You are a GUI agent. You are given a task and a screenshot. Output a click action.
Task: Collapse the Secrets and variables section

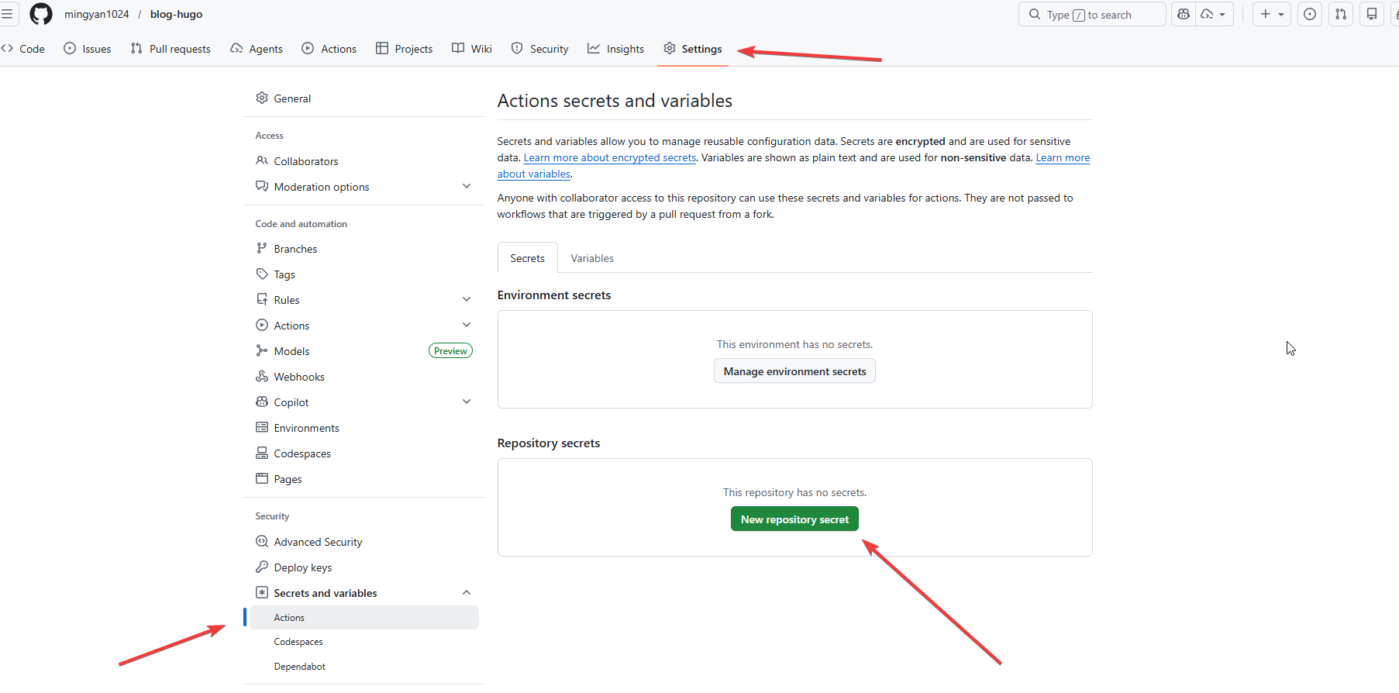coord(467,593)
